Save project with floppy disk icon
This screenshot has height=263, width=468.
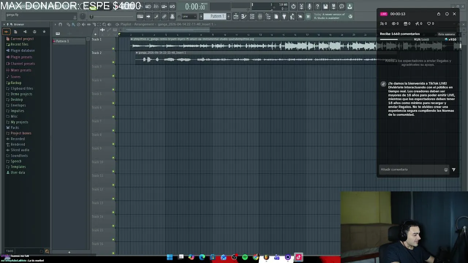(x=325, y=6)
